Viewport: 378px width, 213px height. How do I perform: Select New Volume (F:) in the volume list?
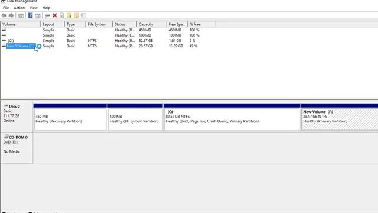pyautogui.click(x=21, y=46)
